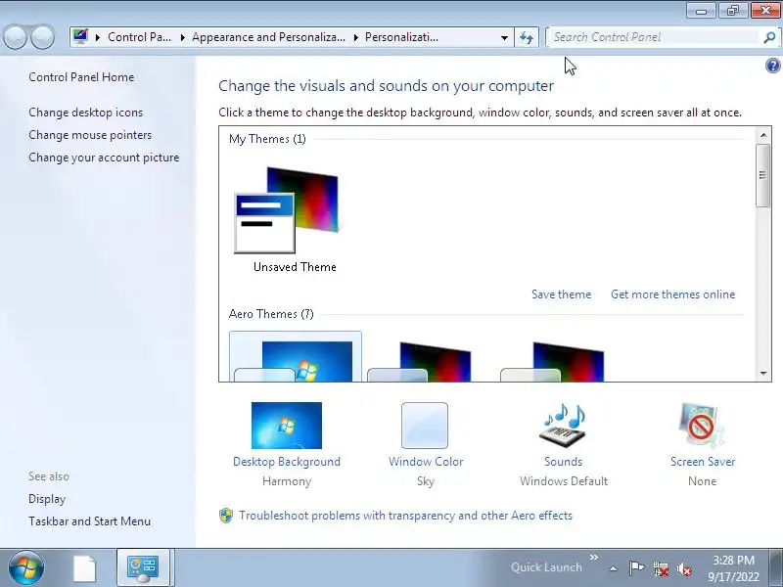This screenshot has height=587, width=783.
Task: Select Appearance and Personalization breadcrumb
Action: click(x=268, y=37)
